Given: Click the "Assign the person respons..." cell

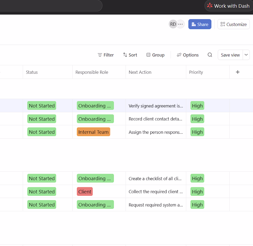Looking at the screenshot, I should pyautogui.click(x=156, y=132).
